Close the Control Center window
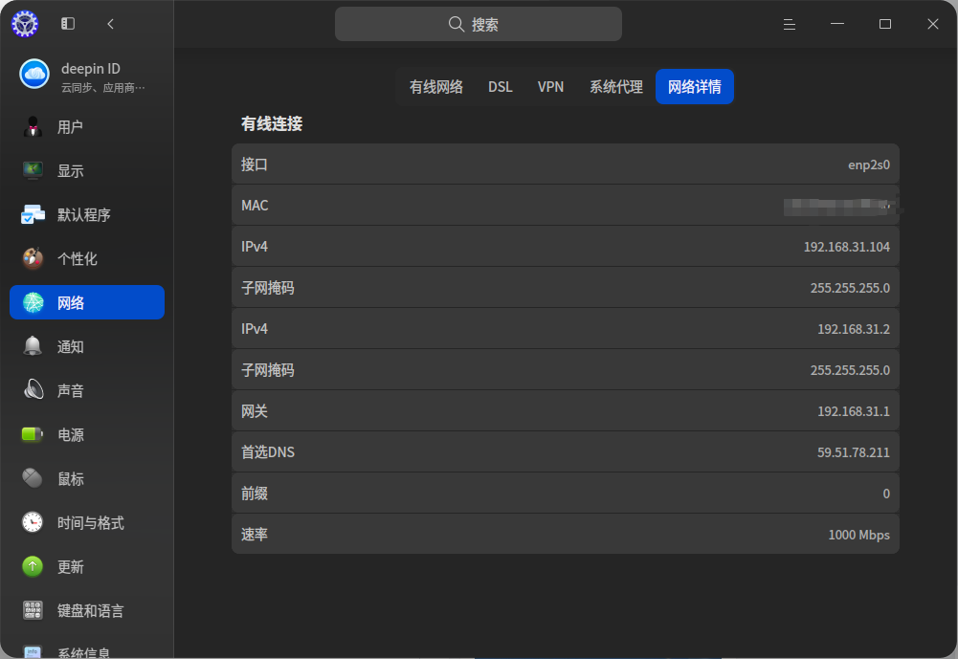958x659 pixels. [933, 24]
